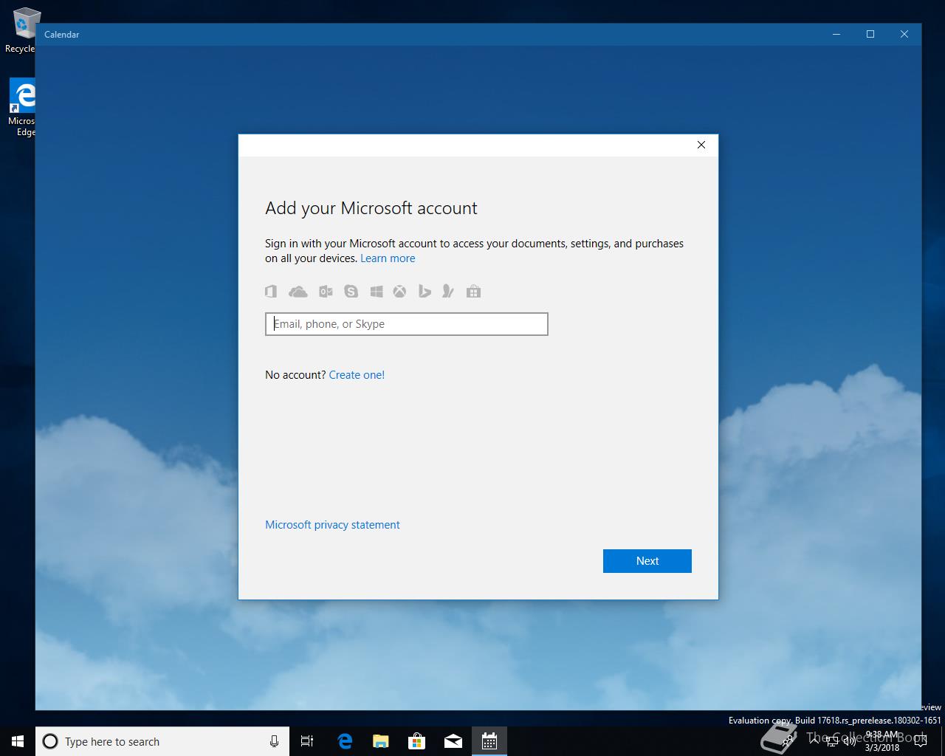Click the Next button

coord(647,561)
